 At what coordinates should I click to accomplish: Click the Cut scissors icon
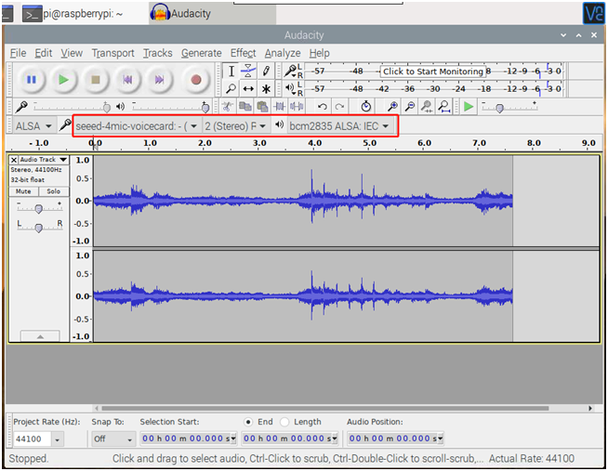(228, 106)
